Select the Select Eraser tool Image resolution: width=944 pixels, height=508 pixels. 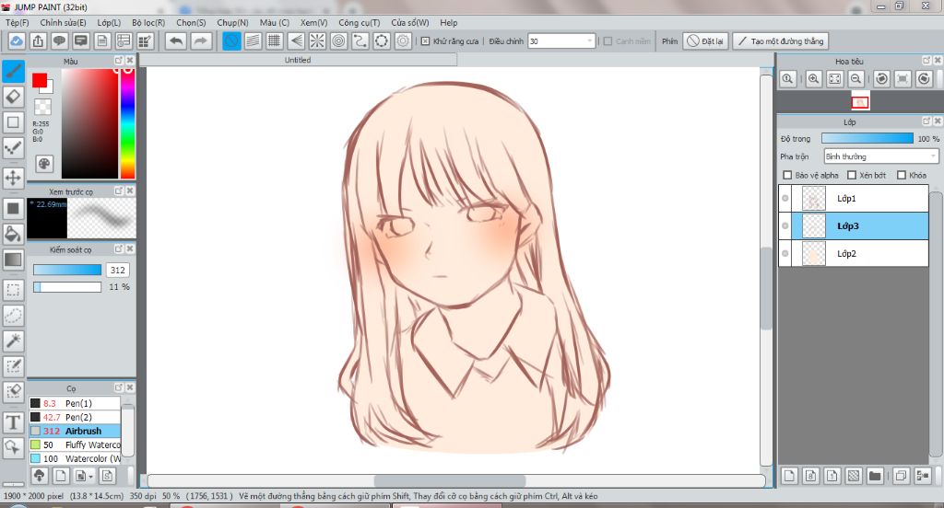13,391
